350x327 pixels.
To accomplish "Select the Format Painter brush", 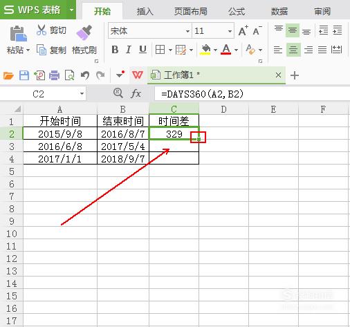I will click(x=84, y=33).
